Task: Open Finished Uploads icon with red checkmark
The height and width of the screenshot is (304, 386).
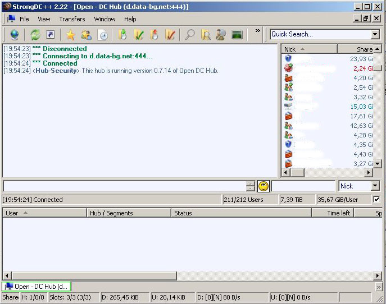Action: coord(170,34)
